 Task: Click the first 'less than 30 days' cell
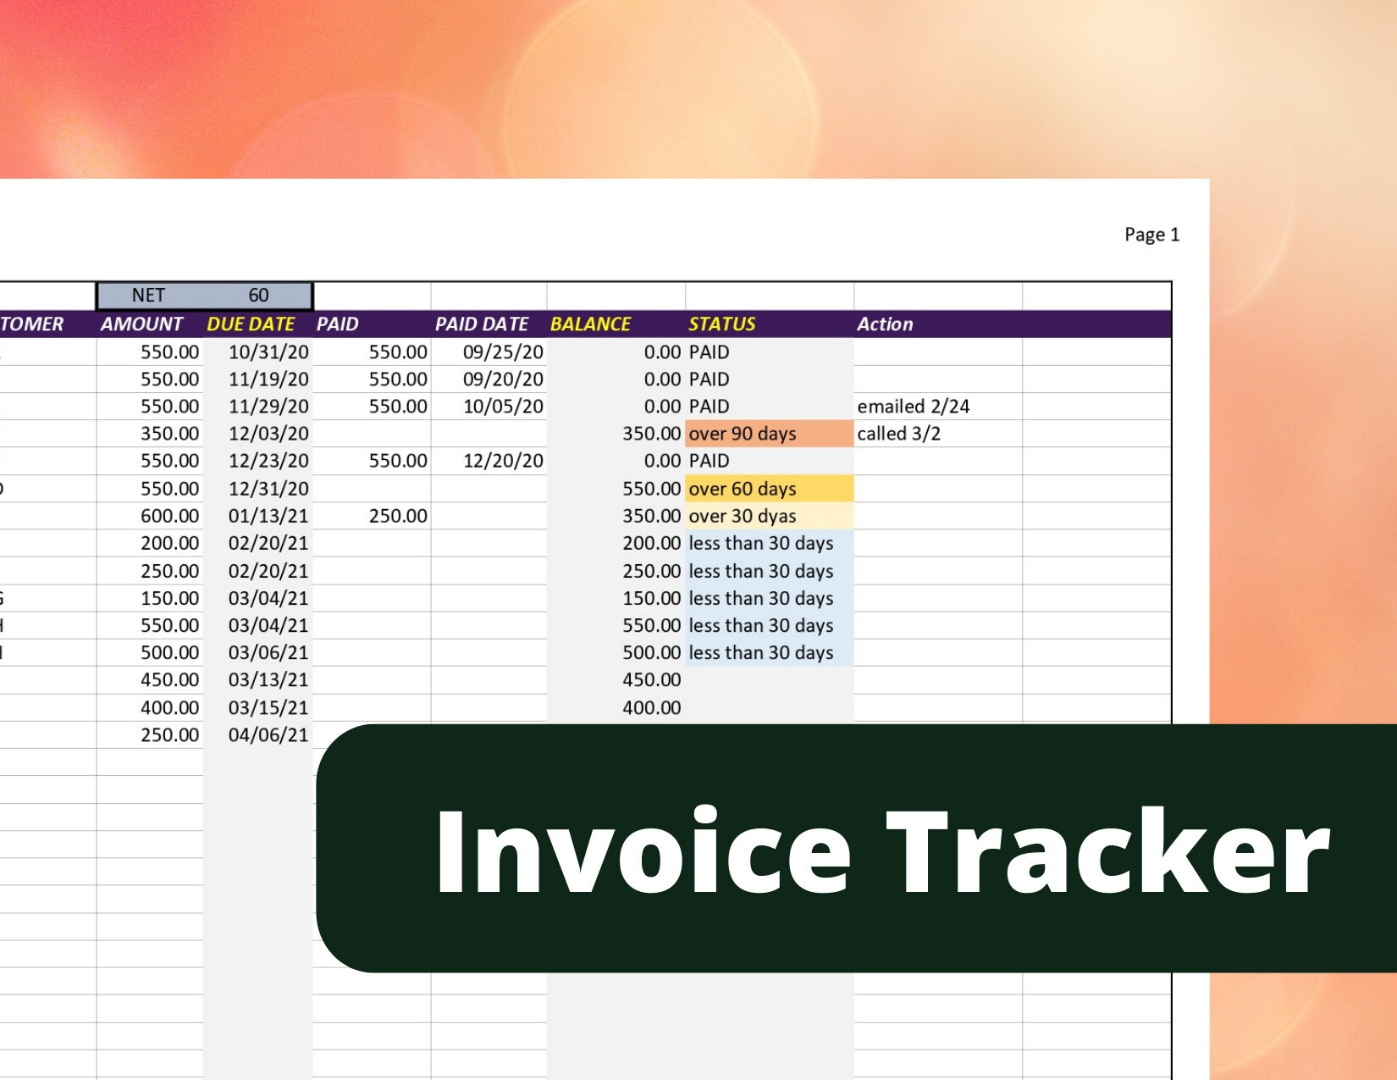(759, 543)
